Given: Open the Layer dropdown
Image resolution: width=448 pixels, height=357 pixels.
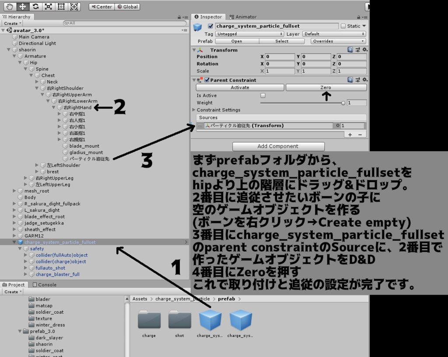Looking at the screenshot, I should coord(334,34).
